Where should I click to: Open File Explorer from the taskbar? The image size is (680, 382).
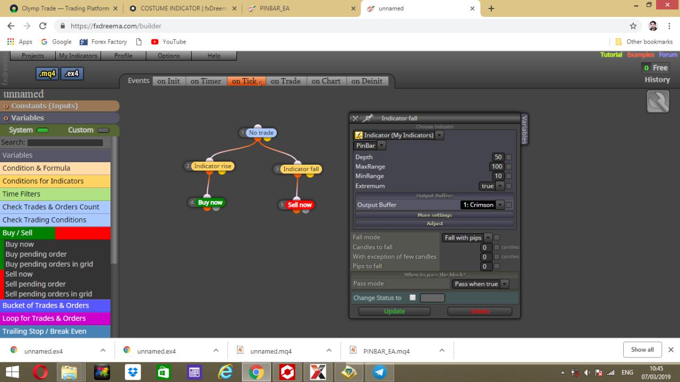tap(70, 372)
